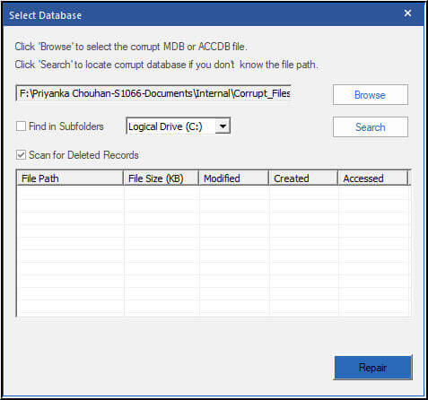This screenshot has height=400, width=428.
Task: Start repair with the Repair button
Action: [x=373, y=368]
